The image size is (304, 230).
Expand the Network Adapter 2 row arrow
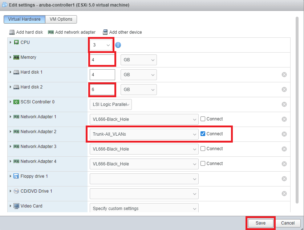click(x=11, y=132)
